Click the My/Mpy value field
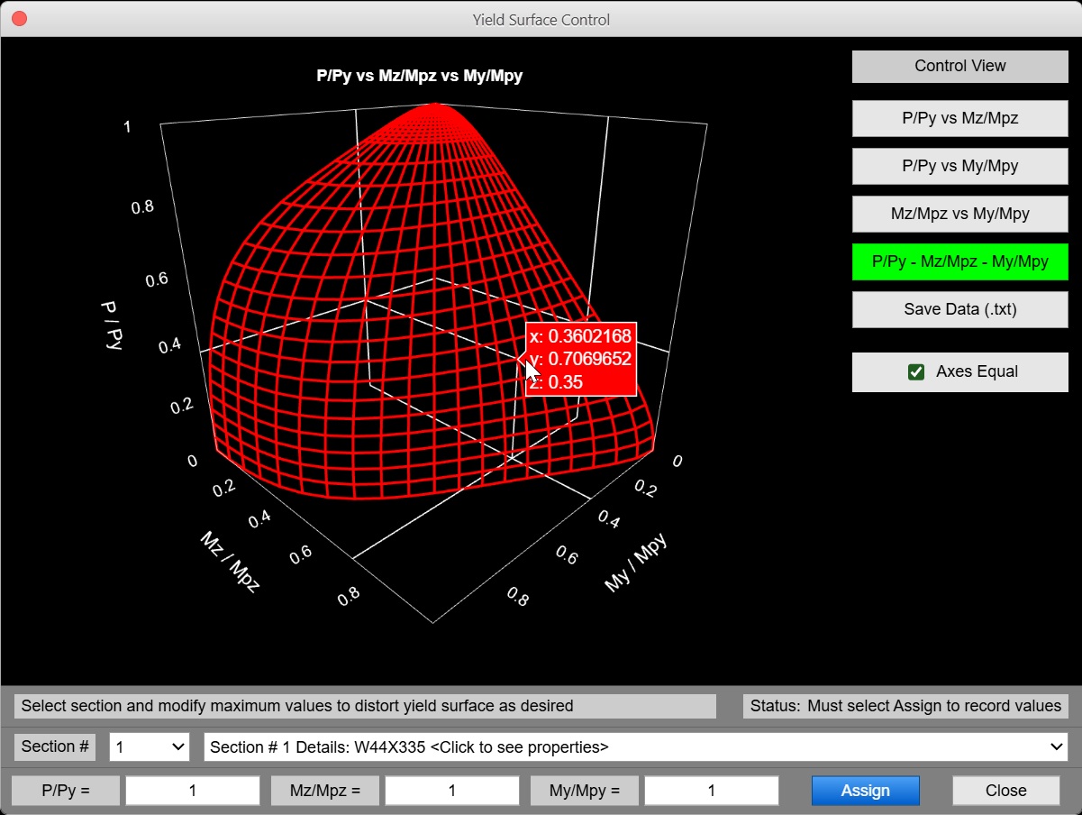The height and width of the screenshot is (815, 1082). pos(711,791)
